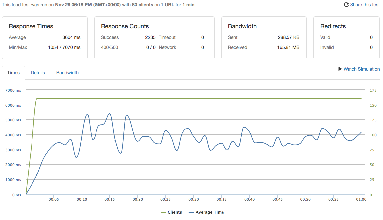Click the 175 value on the right axis
383x220 pixels.
(x=372, y=90)
